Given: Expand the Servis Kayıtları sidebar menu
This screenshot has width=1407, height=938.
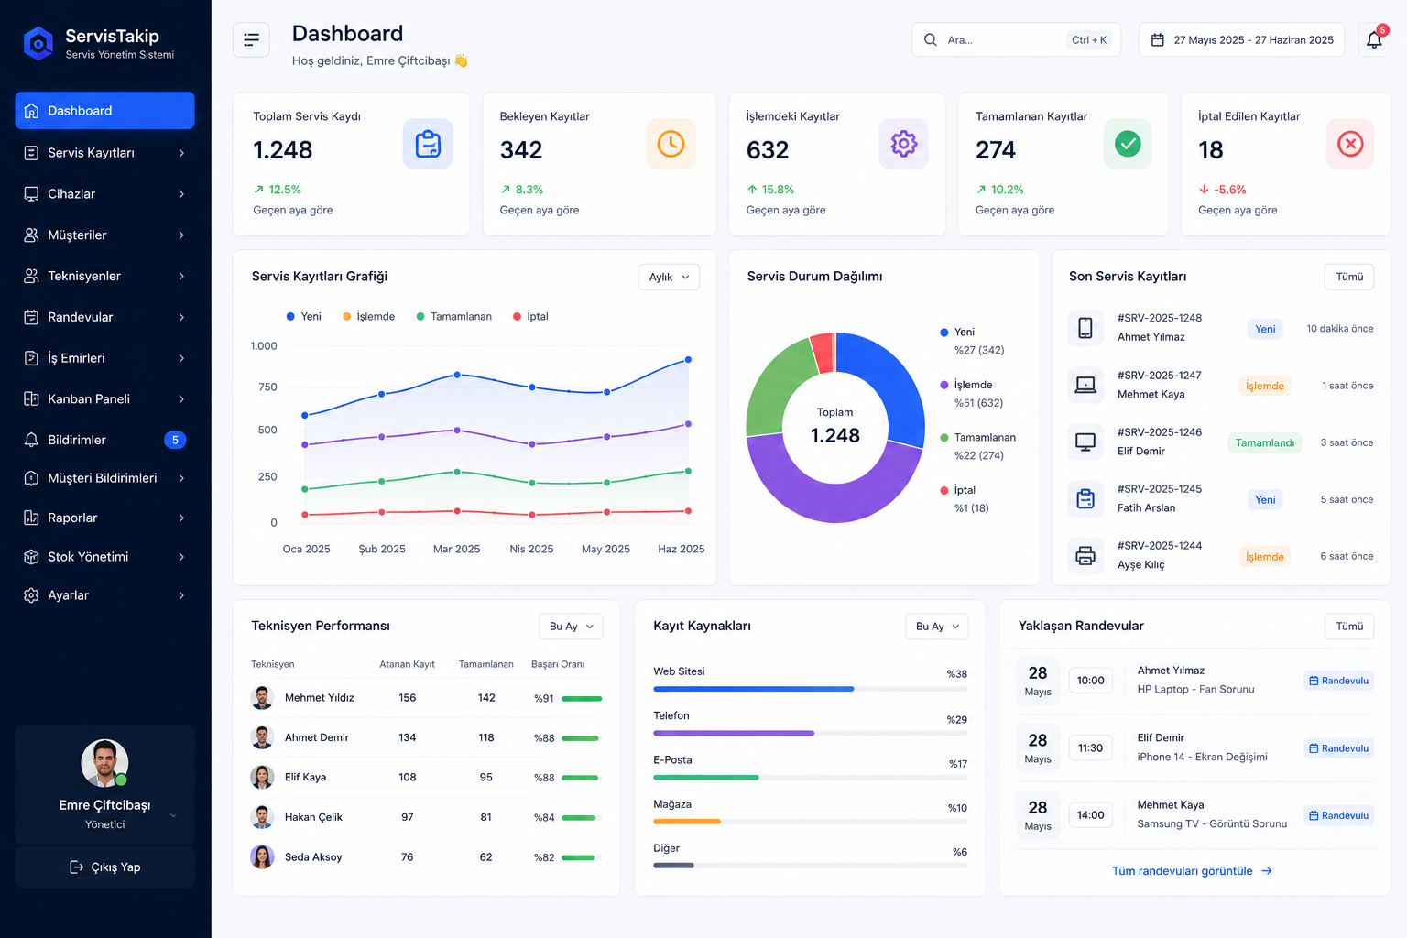Looking at the screenshot, I should pyautogui.click(x=104, y=153).
